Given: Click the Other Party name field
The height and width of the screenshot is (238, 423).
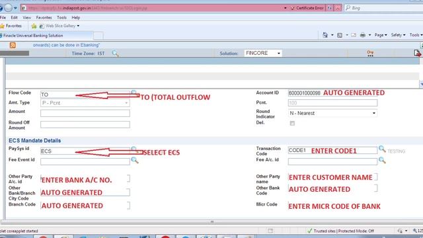Looking at the screenshot, I should point(332,177).
